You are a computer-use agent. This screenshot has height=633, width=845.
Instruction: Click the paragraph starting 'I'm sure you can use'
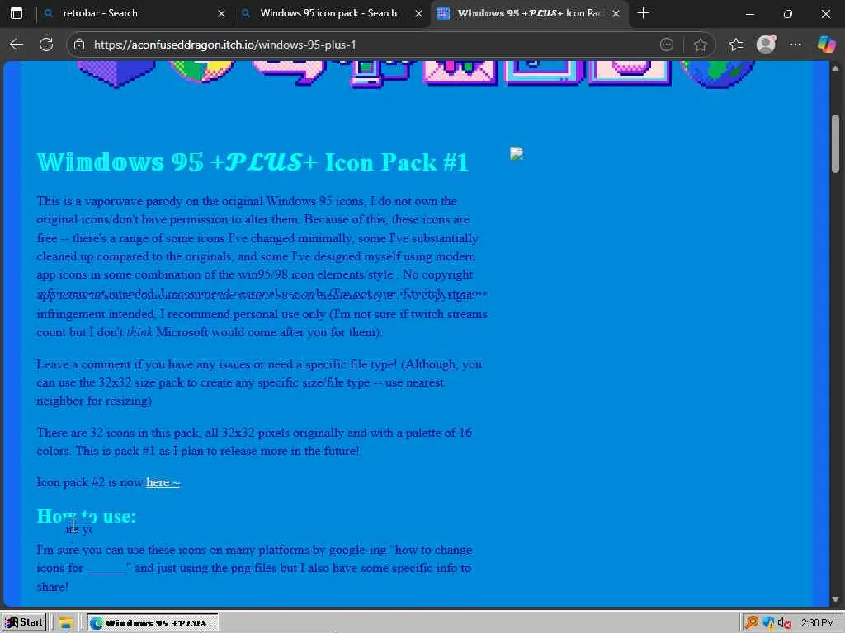pyautogui.click(x=254, y=568)
